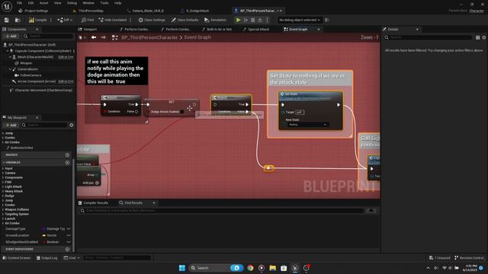Open the debug object selector dropdown
Image resolution: width=488 pixels, height=274 pixels.
[x=300, y=20]
